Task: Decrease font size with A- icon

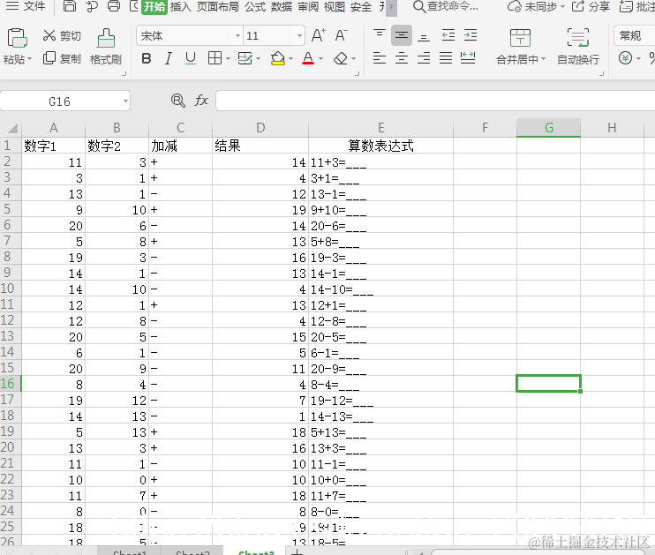Action: point(341,35)
